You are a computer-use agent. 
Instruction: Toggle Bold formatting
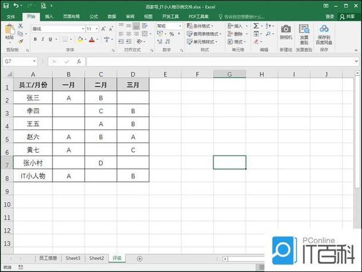(x=35, y=39)
